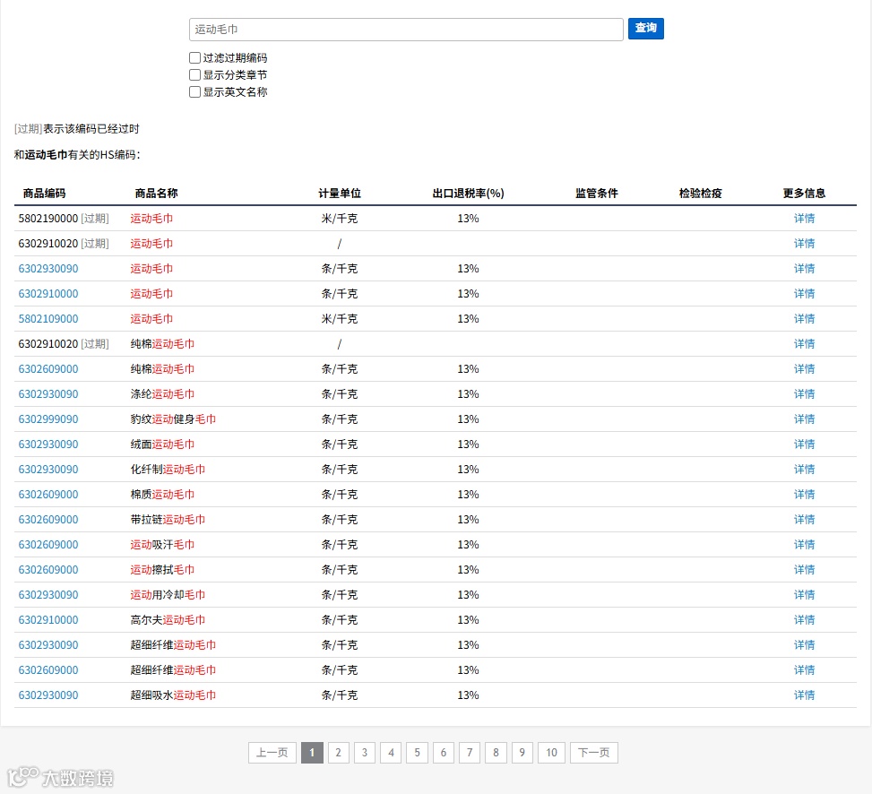The width and height of the screenshot is (872, 794).
Task: Select the 绒面运动毛巾 product name
Action: [162, 444]
